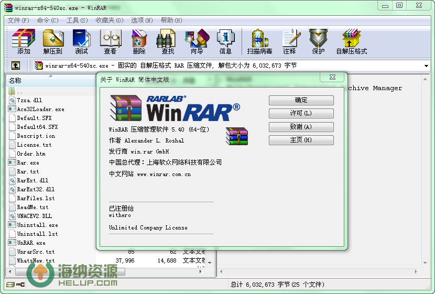Screen dimensions: 435x294
Task: Select the Uninstall.lst file
Action: (37, 234)
